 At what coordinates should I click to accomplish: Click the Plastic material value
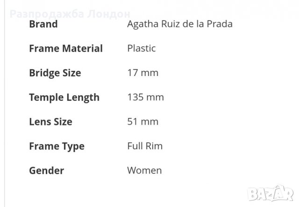click(142, 48)
